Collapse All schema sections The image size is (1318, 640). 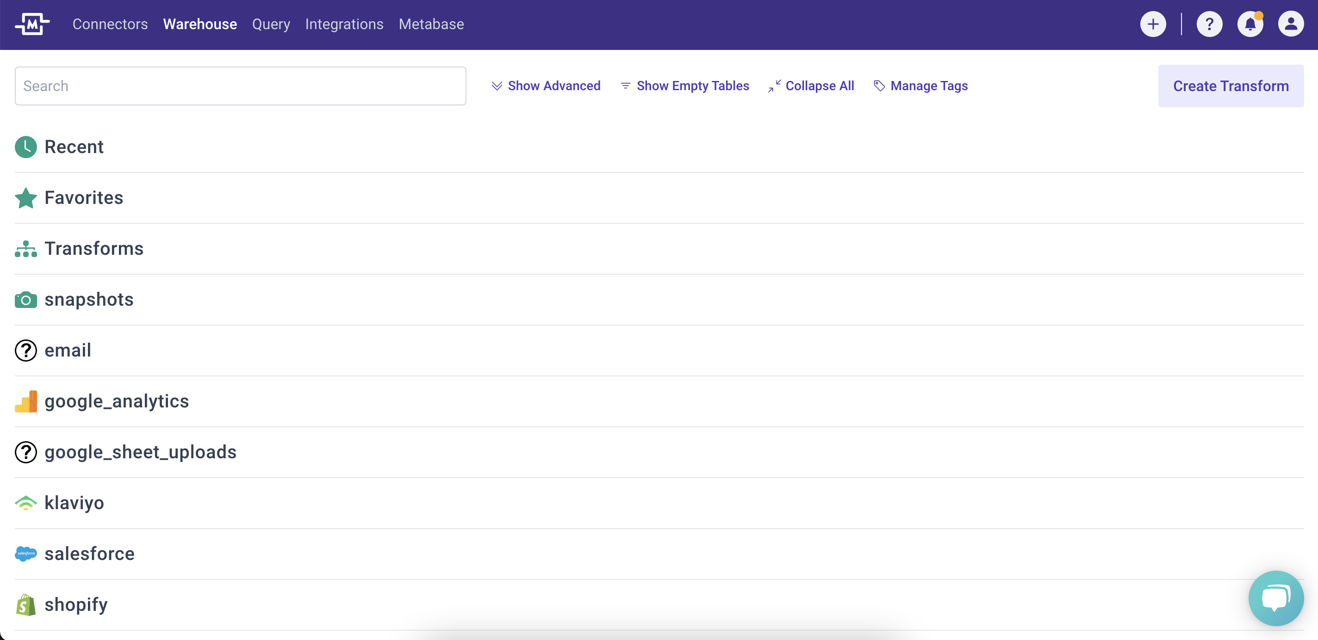click(x=811, y=86)
